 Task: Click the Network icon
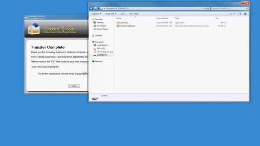pos(93,61)
